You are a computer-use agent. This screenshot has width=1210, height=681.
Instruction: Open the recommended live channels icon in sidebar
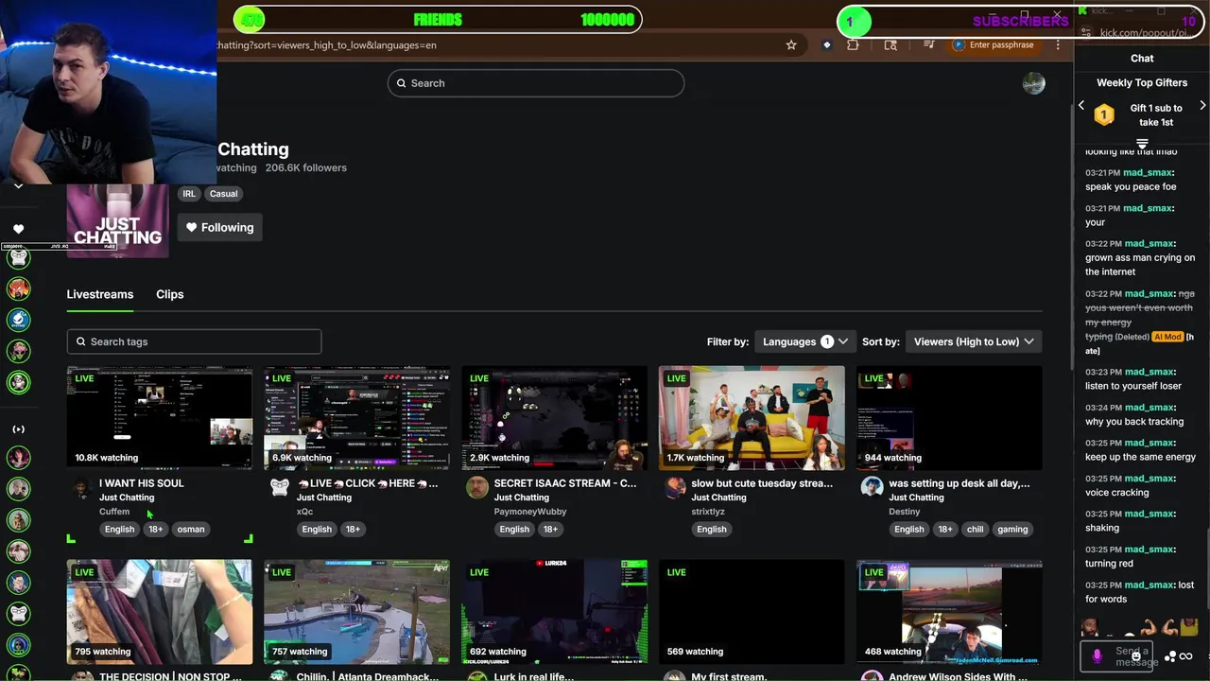18,428
